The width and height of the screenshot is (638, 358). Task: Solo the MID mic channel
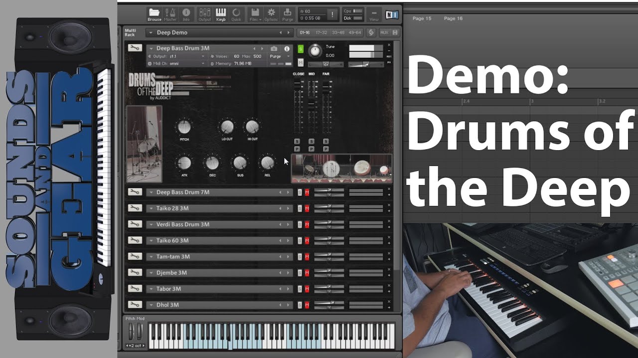coord(311,142)
